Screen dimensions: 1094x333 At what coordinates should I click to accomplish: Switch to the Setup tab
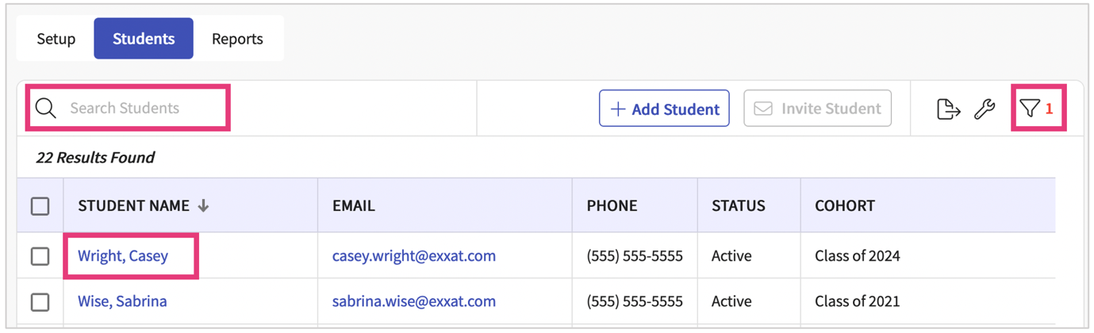coord(56,39)
